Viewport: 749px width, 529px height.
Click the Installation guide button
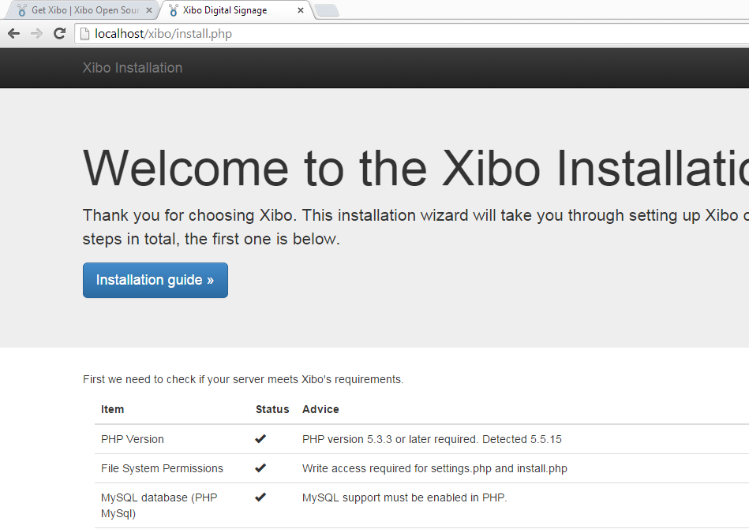point(155,280)
